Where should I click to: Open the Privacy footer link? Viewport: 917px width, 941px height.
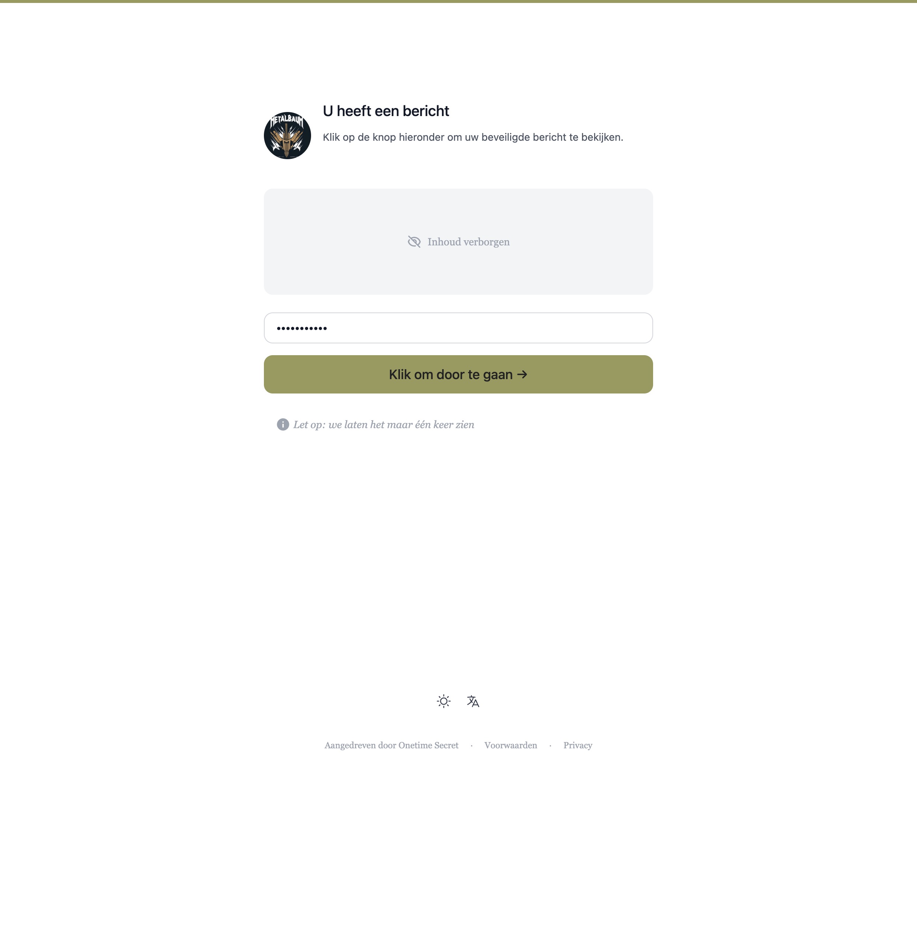[578, 745]
